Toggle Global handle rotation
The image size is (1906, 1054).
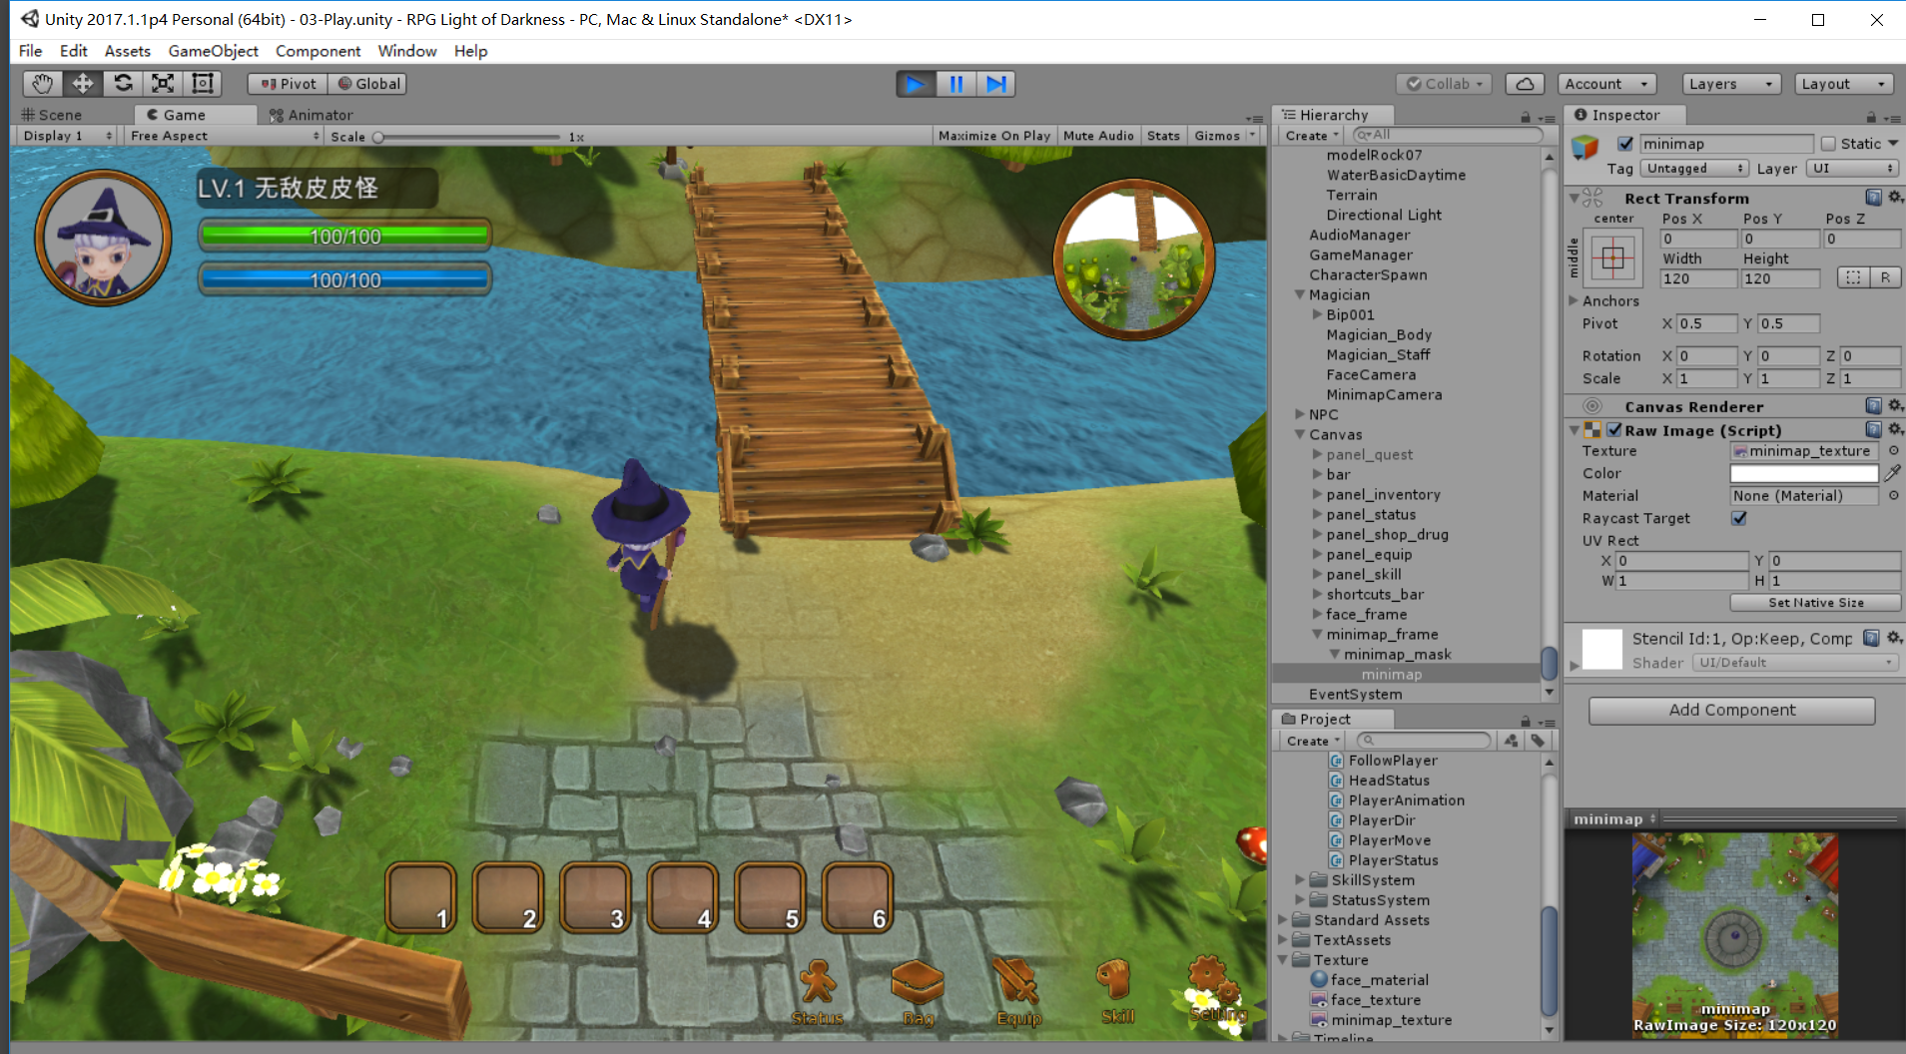[368, 84]
